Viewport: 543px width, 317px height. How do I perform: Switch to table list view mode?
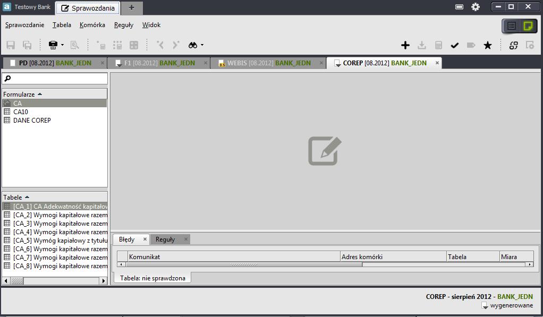point(512,26)
